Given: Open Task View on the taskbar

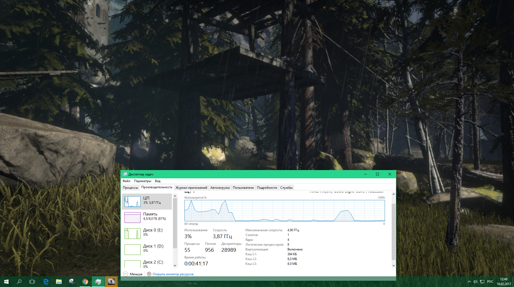Looking at the screenshot, I should click(x=32, y=282).
